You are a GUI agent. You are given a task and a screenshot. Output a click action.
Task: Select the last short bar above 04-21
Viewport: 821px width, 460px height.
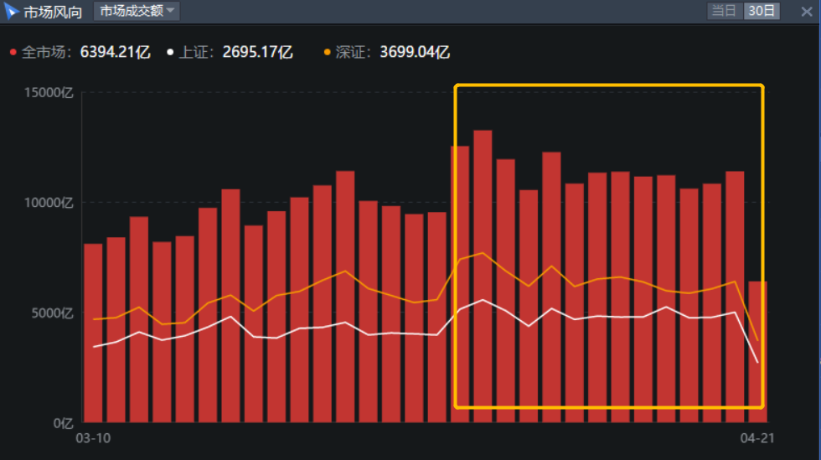[x=757, y=352]
